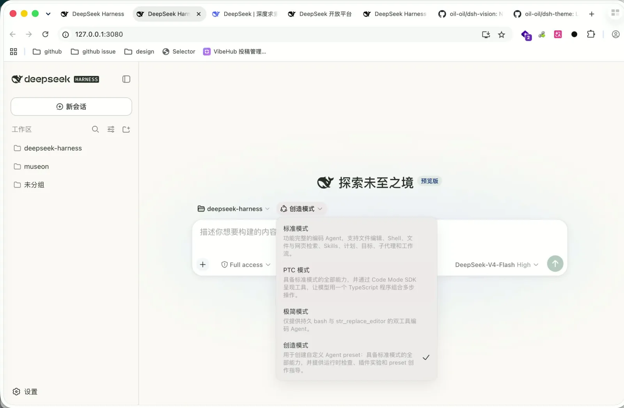View site information icon in address bar
The width and height of the screenshot is (624, 408).
point(66,34)
